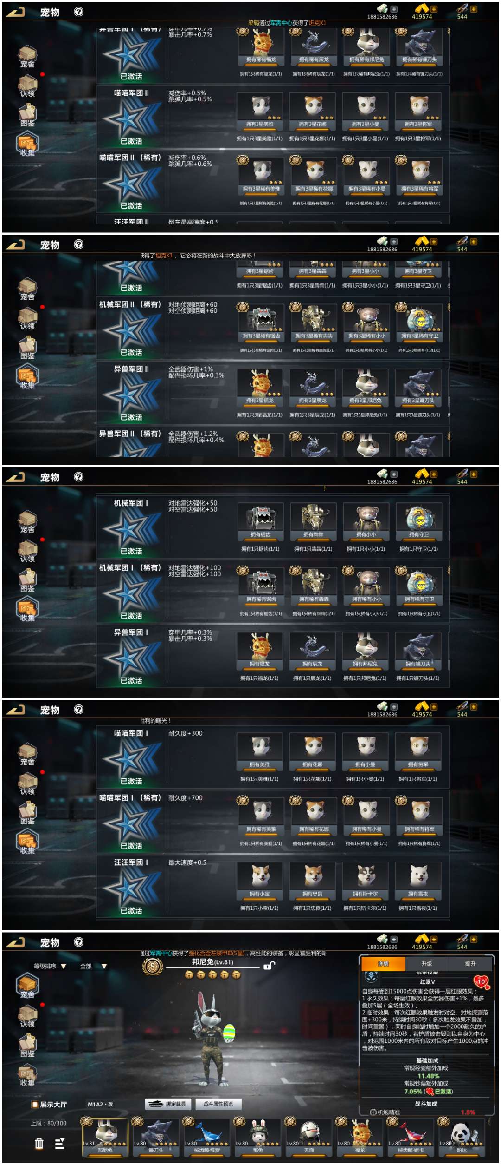Click the 机炮精准 crosshair icon
The width and height of the screenshot is (501, 1165).
[373, 1112]
